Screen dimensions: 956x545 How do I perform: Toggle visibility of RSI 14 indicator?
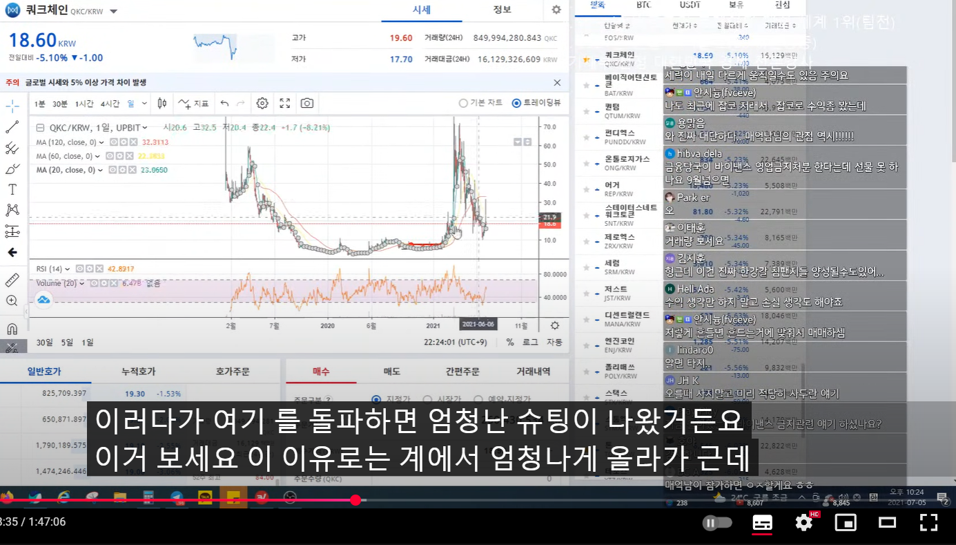79,269
